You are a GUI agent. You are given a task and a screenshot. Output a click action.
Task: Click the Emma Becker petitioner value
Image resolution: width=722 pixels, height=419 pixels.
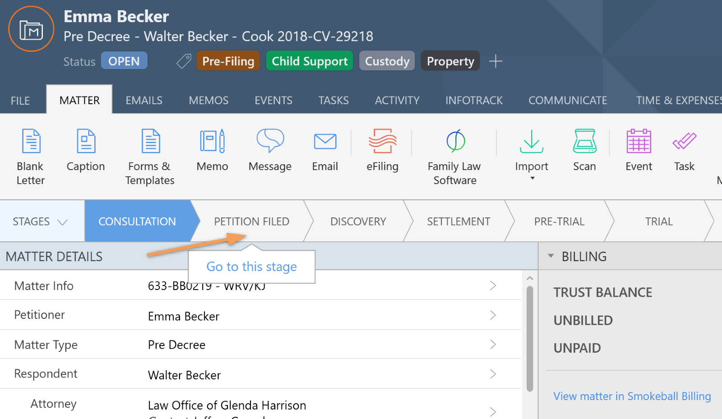pos(184,316)
